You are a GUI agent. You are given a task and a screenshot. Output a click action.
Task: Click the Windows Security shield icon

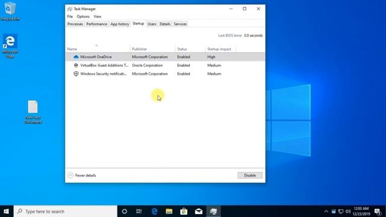[x=76, y=74]
